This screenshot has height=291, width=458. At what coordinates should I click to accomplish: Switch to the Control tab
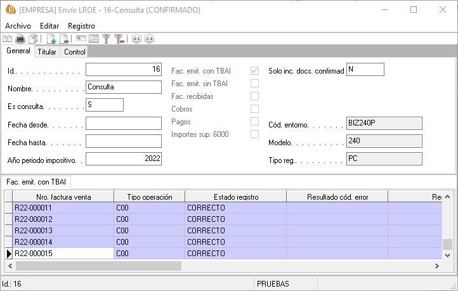click(x=74, y=52)
